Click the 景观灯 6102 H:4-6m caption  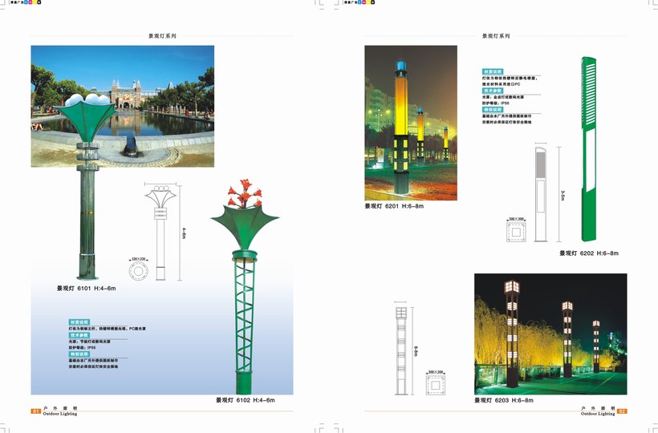pos(245,399)
